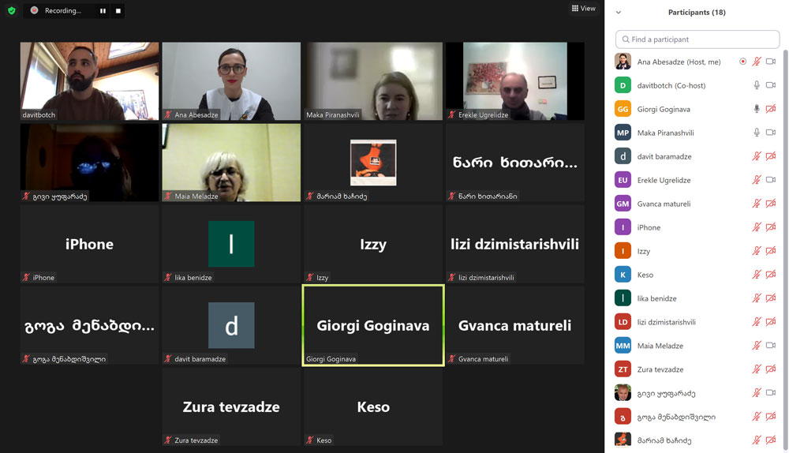789x453 pixels.
Task: Select davitbotch's video thumbnail
Action: 89,80
